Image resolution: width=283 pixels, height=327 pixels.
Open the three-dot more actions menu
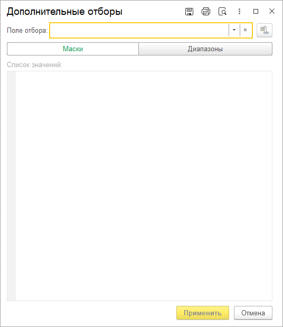[239, 12]
